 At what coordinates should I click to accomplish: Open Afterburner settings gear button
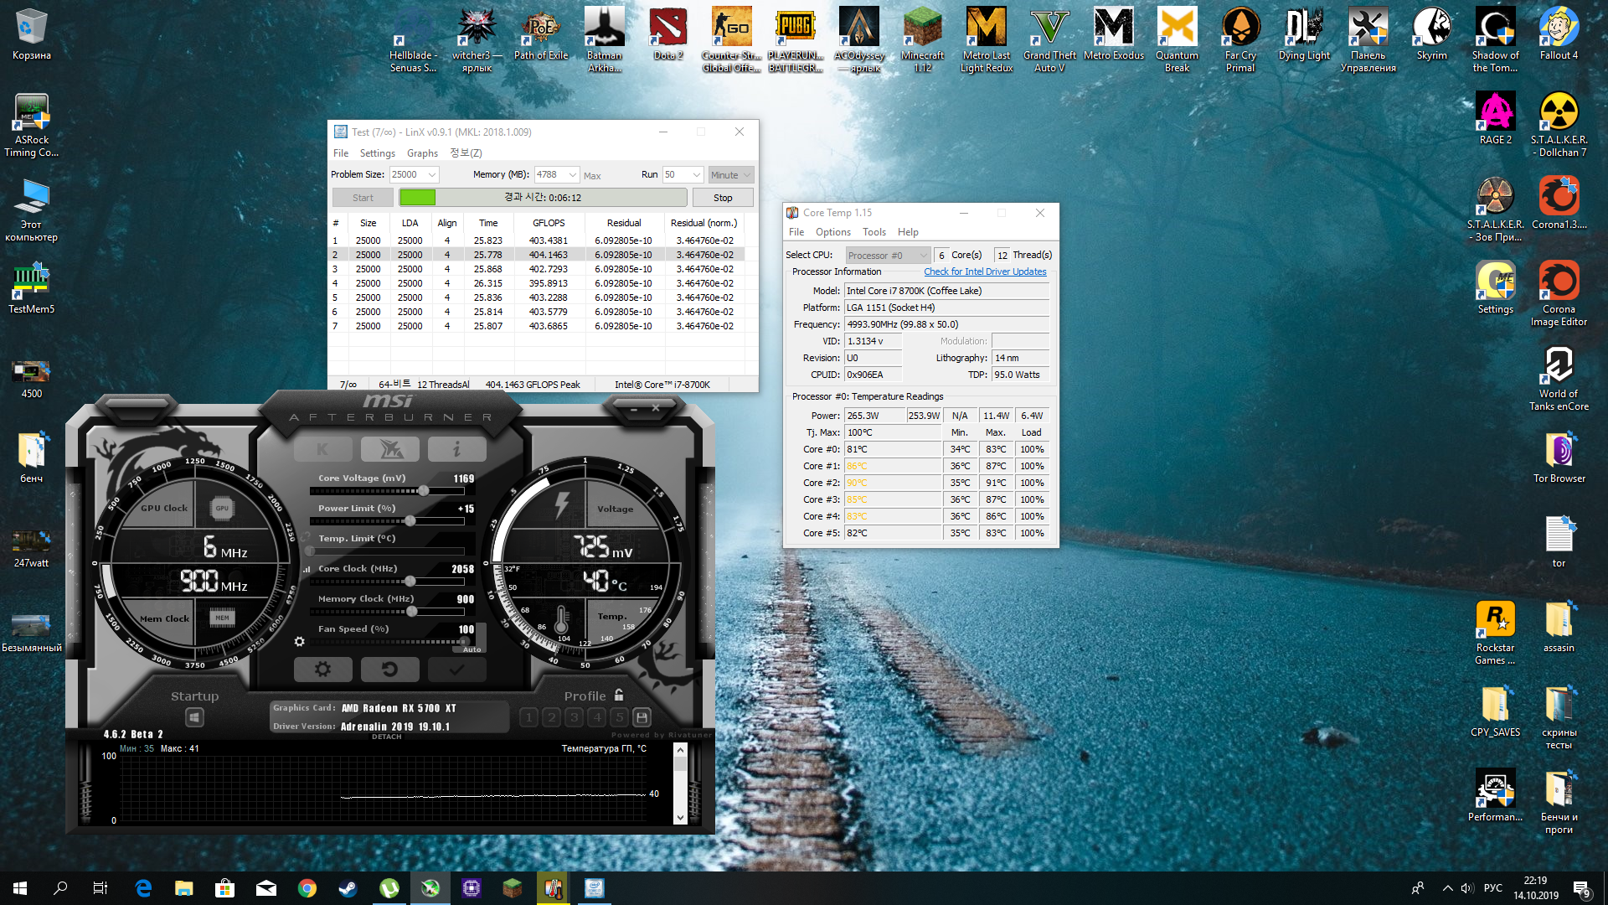[x=322, y=669]
